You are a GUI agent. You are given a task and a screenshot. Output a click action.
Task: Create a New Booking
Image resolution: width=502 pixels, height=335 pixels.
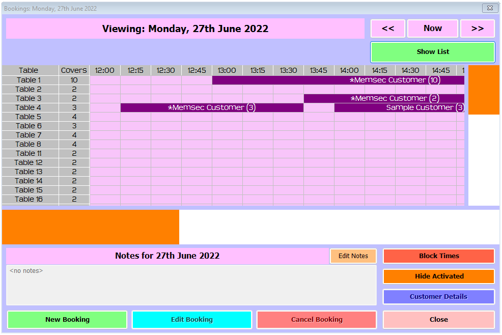[x=67, y=320]
